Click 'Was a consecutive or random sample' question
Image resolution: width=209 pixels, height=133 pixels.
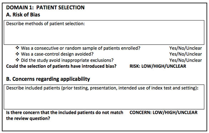(81, 48)
